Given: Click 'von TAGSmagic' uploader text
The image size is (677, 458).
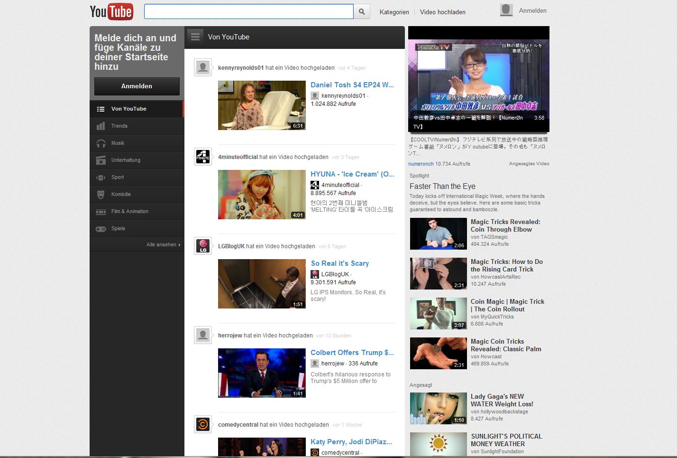Looking at the screenshot, I should [489, 237].
